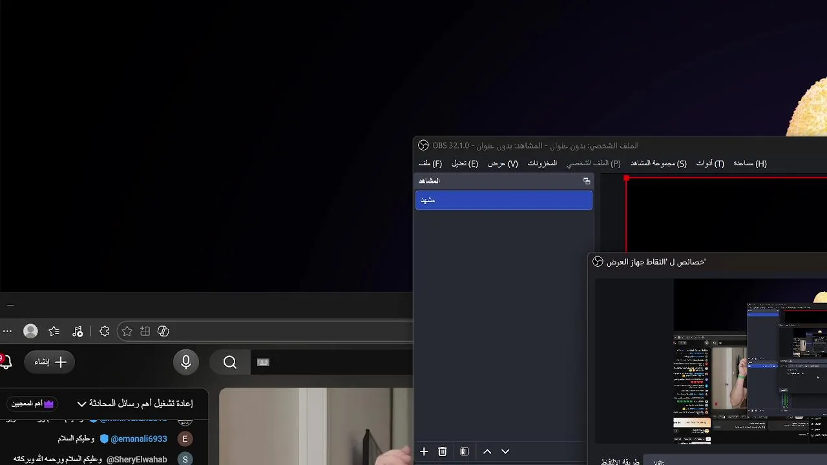Open @emanali6933 chat username
Image resolution: width=827 pixels, height=465 pixels.
[x=139, y=439]
